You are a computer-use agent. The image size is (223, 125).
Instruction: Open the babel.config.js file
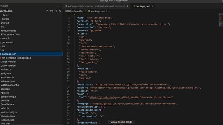pos(8,97)
